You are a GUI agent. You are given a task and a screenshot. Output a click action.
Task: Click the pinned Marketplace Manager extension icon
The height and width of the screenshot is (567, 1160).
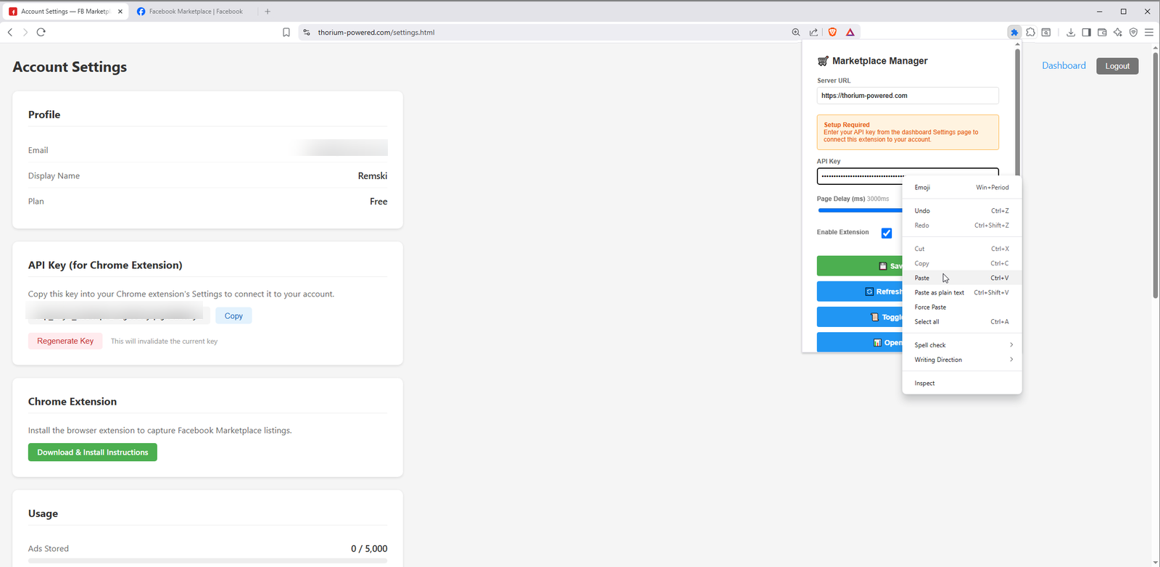coord(1014,32)
